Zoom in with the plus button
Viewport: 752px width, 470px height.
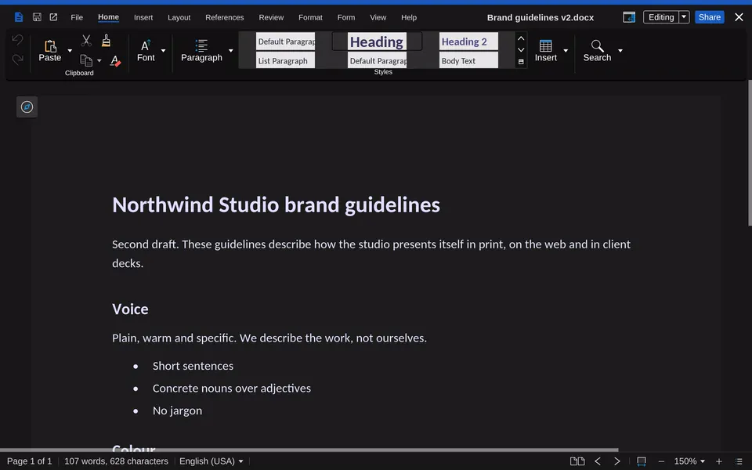tap(719, 461)
